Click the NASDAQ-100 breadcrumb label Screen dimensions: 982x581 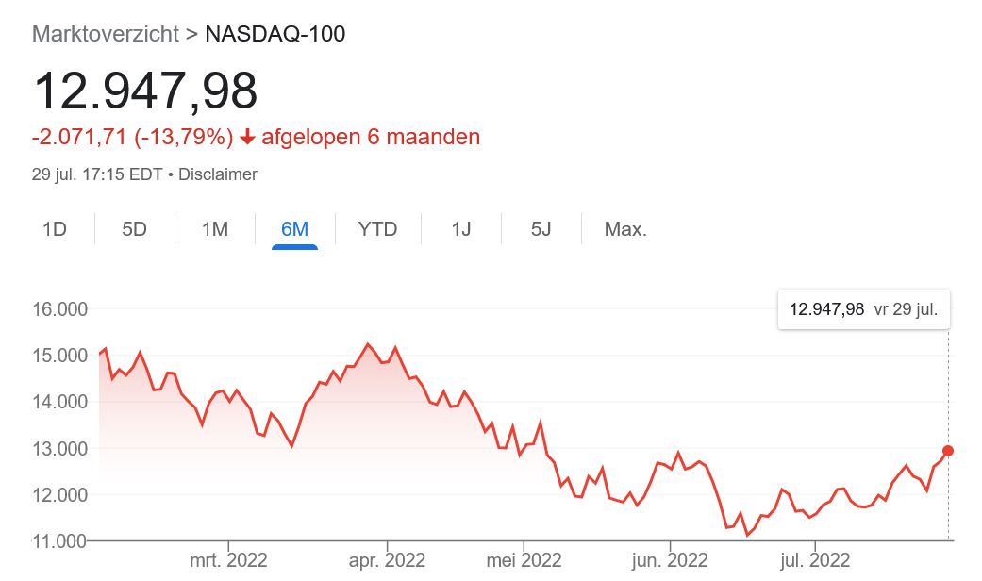point(275,34)
